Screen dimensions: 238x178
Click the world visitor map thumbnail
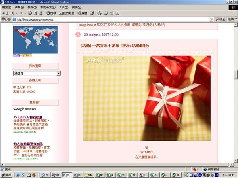(35, 40)
